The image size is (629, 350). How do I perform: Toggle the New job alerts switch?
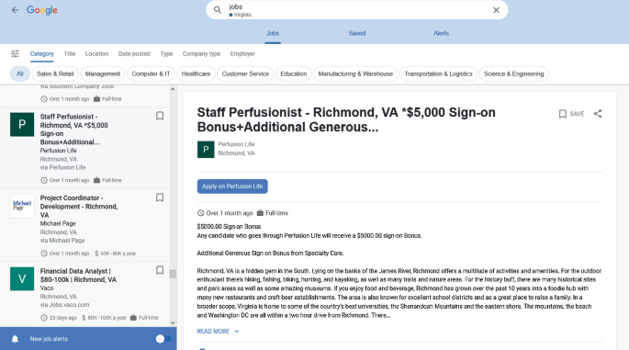pyautogui.click(x=163, y=339)
